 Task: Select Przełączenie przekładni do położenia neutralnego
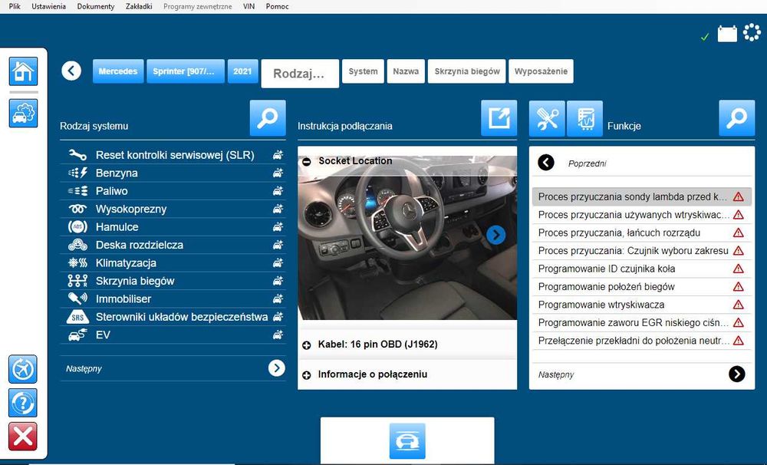pyautogui.click(x=642, y=341)
